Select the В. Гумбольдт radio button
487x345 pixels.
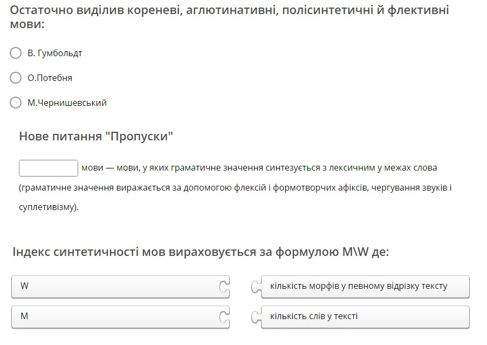coord(16,53)
